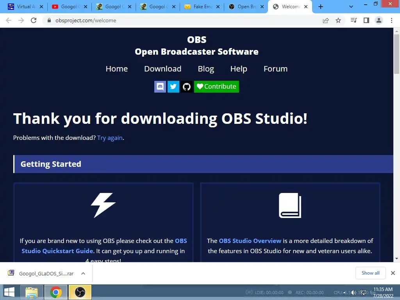The image size is (400, 300).
Task: Click the Try again download link
Action: (110, 138)
